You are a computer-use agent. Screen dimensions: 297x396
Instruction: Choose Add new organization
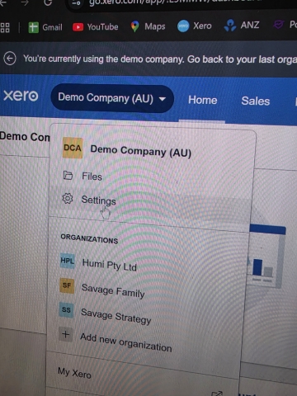pyautogui.click(x=126, y=342)
